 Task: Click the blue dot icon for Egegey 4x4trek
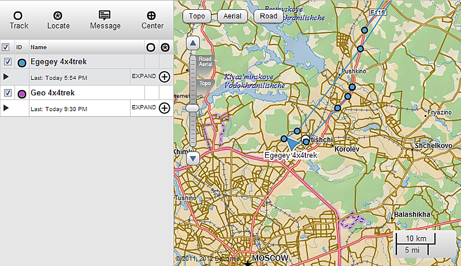tap(22, 63)
